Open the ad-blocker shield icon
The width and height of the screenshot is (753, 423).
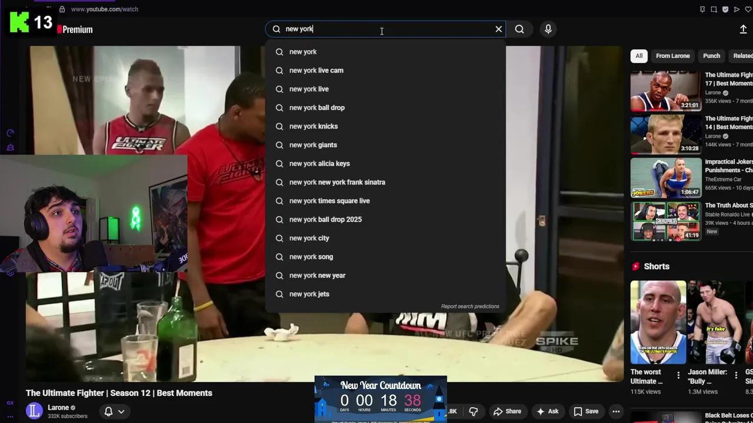725,9
